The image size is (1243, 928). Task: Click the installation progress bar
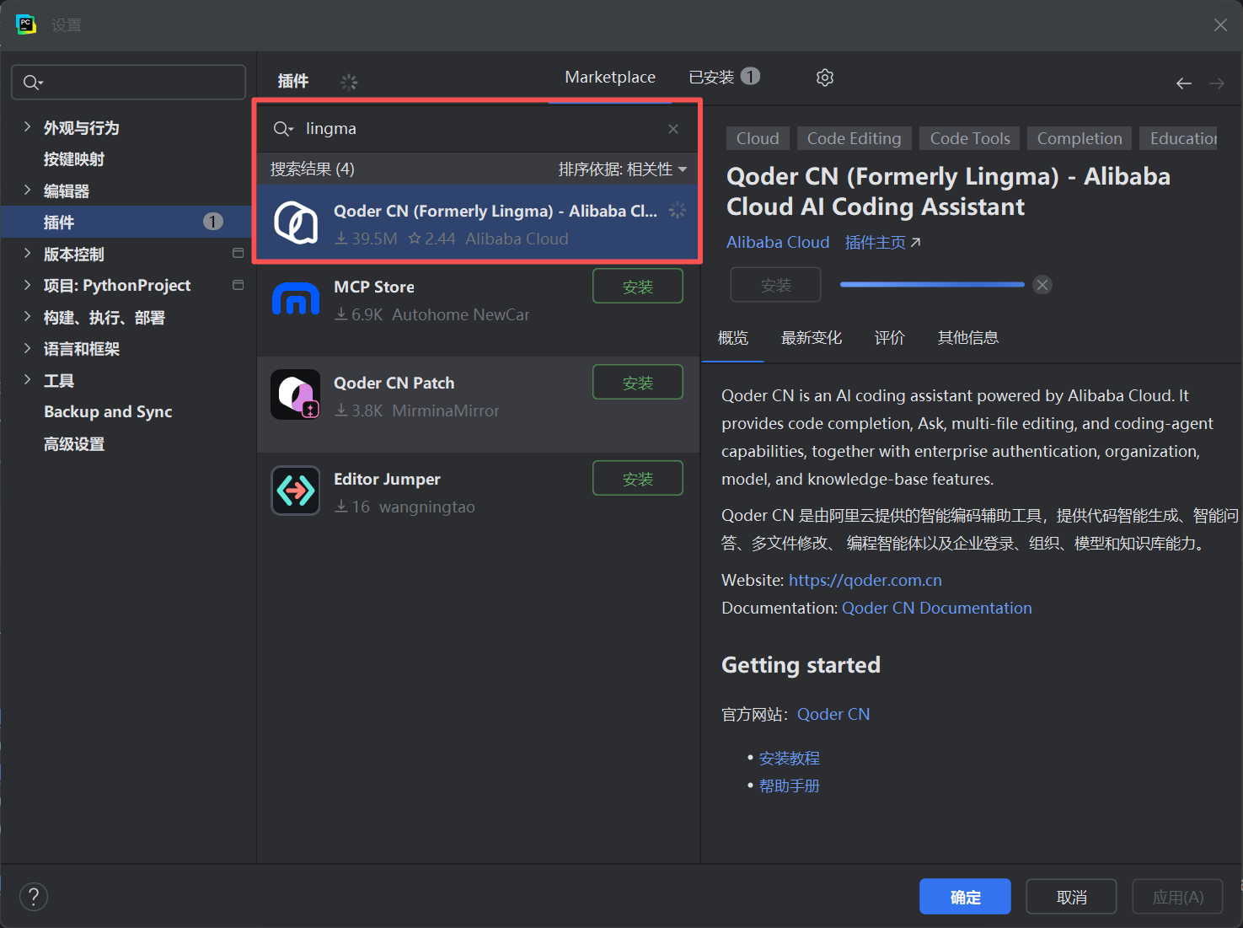tap(932, 285)
